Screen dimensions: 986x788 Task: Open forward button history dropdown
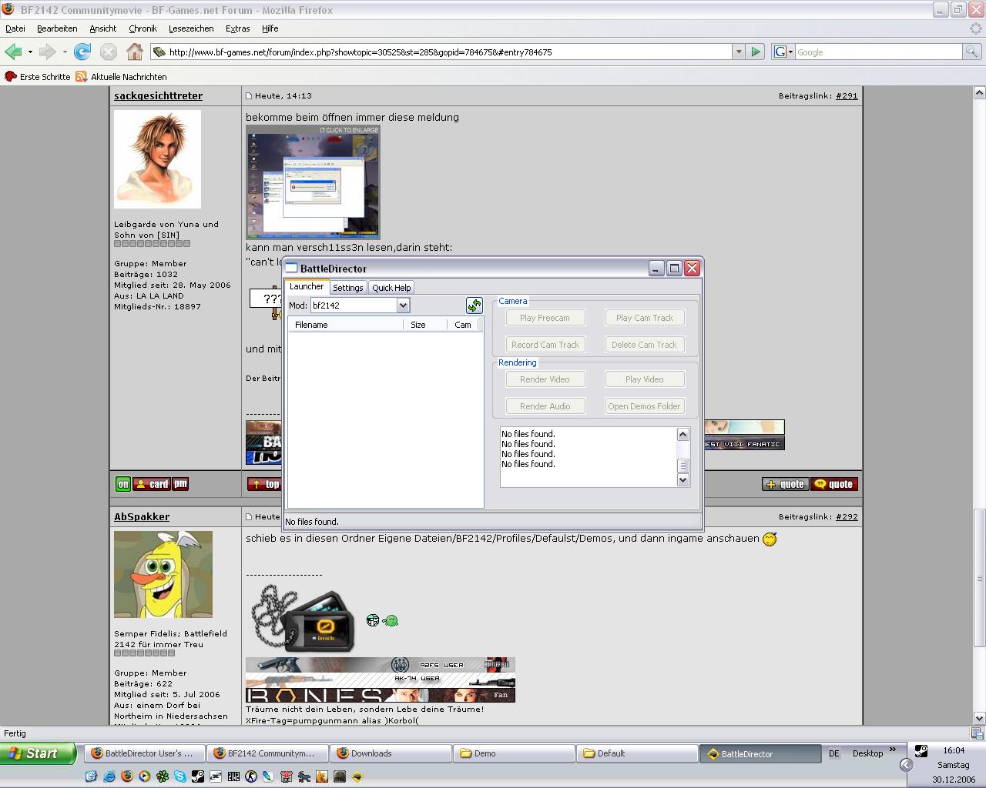click(65, 52)
